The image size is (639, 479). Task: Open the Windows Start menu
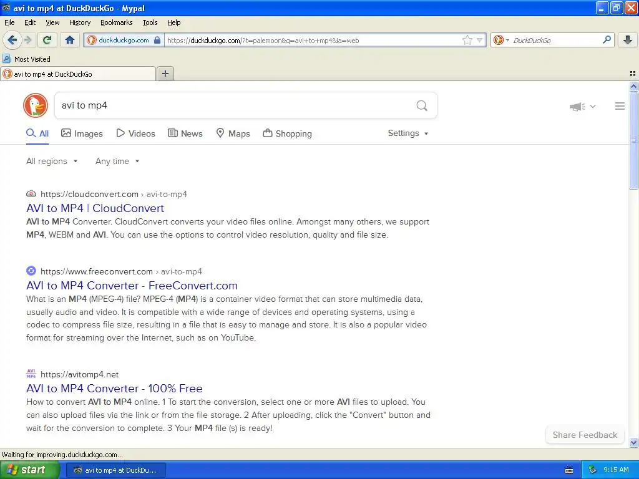(x=29, y=470)
